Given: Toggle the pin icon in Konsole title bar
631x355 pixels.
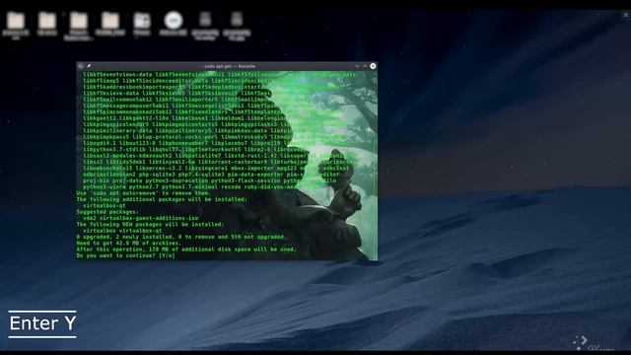Looking at the screenshot, I should (x=89, y=66).
